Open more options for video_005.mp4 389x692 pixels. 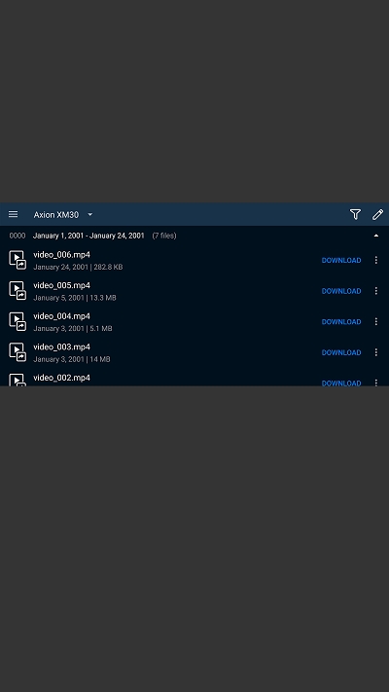376,291
